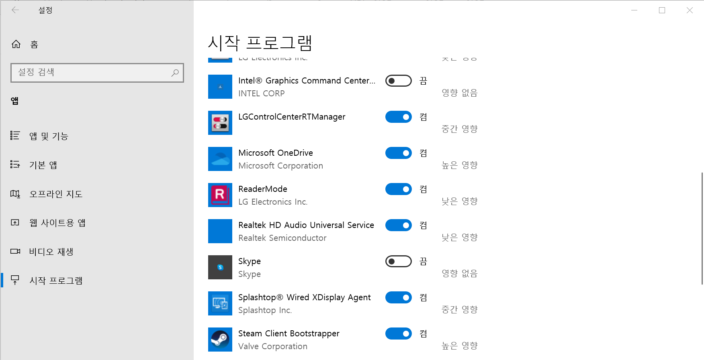The image size is (704, 360).
Task: Click the 시작 프로그램 sidebar icon
Action: [x=15, y=280]
